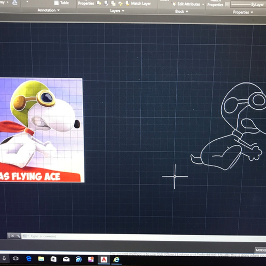Click the Edit Attributes icon in the Block panel
The width and height of the screenshot is (266, 266).
[174, 4]
